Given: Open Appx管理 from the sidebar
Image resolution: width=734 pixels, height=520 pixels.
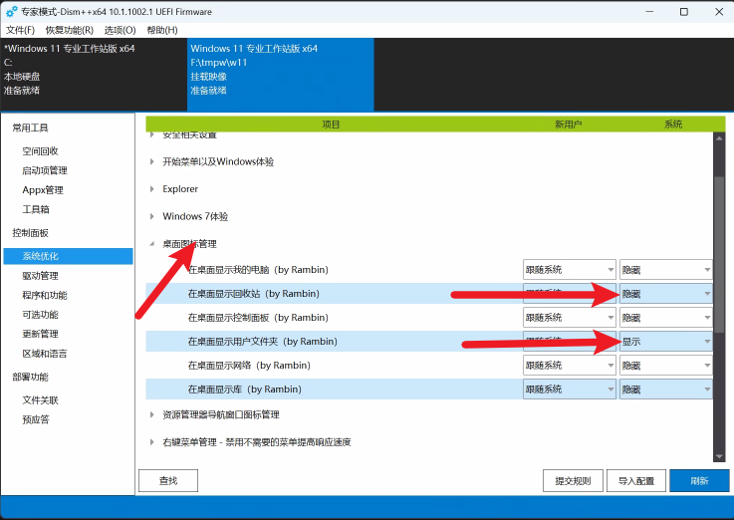Looking at the screenshot, I should click(43, 190).
